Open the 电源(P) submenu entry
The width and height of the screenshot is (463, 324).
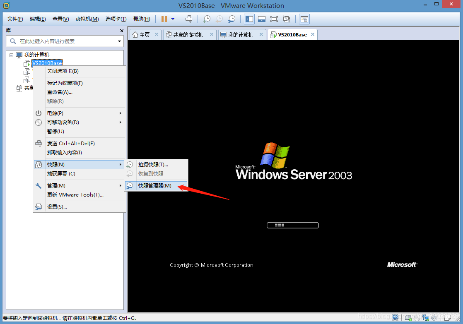pos(80,113)
